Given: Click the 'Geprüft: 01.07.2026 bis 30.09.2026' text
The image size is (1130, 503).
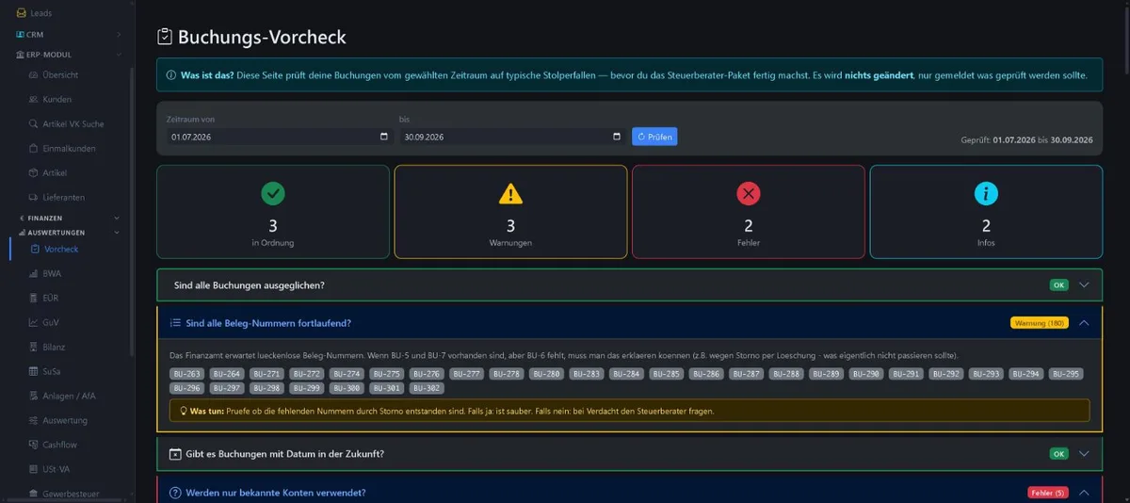Looking at the screenshot, I should (1026, 139).
